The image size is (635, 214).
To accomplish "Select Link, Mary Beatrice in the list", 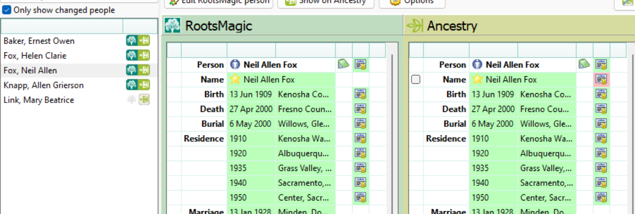I will [38, 100].
